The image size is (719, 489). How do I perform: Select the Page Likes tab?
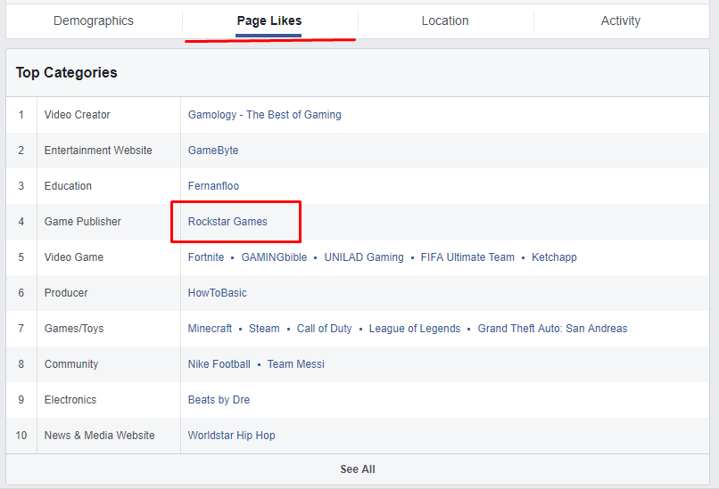coord(269,20)
